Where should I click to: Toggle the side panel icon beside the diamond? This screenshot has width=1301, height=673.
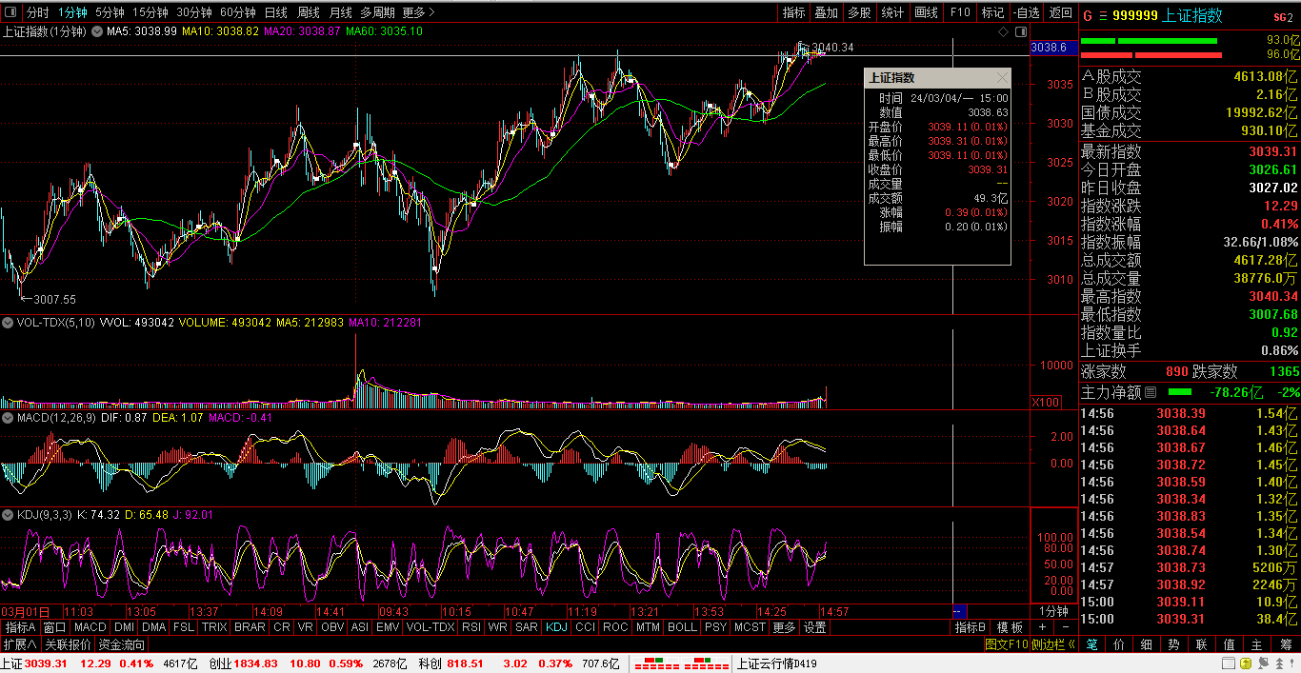1019,31
